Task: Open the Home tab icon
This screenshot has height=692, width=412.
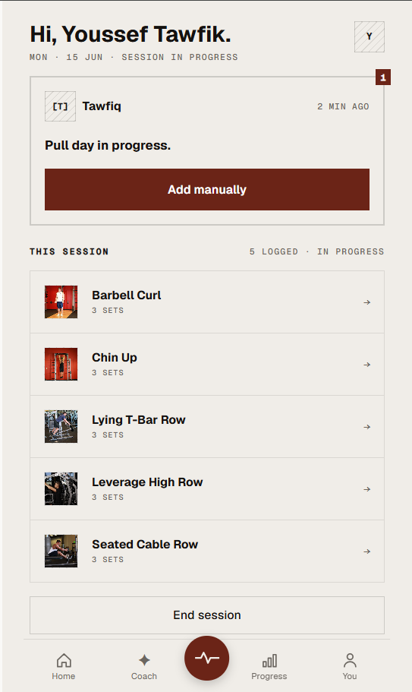Action: point(64,660)
